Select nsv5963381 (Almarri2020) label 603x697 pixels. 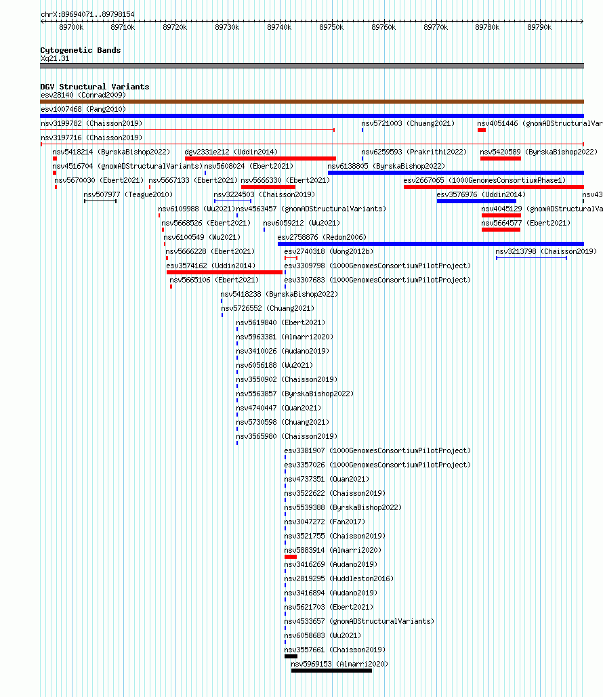tap(284, 337)
